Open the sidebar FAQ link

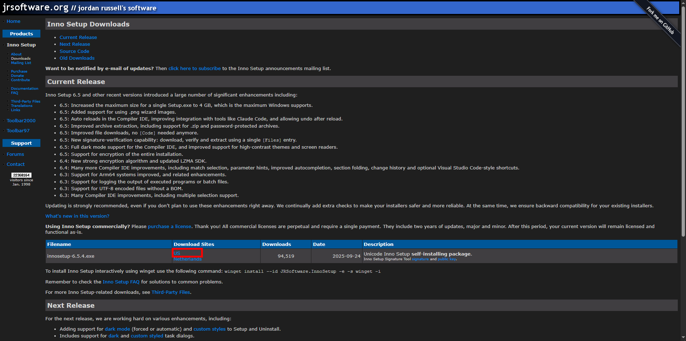click(x=14, y=93)
